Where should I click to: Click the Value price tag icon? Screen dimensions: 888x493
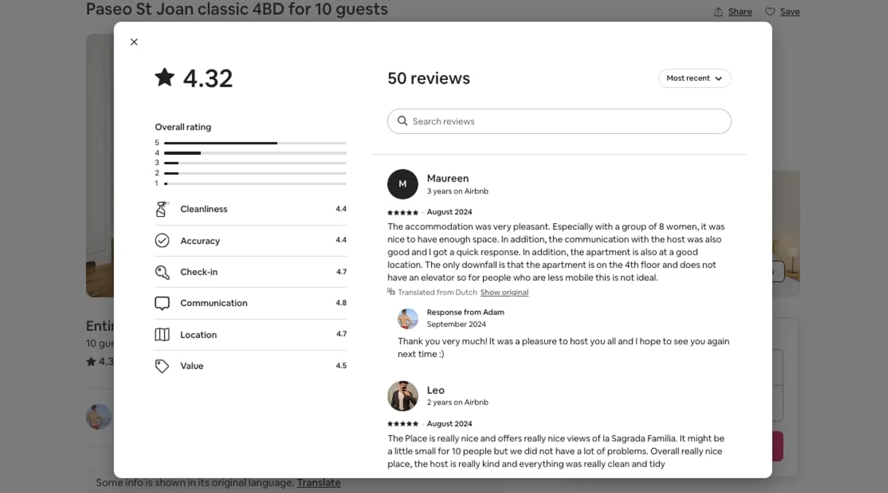point(162,366)
